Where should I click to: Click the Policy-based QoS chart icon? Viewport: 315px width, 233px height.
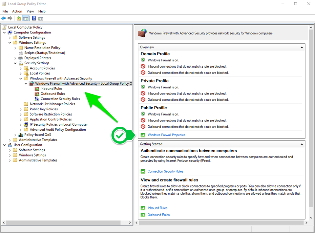(21, 135)
